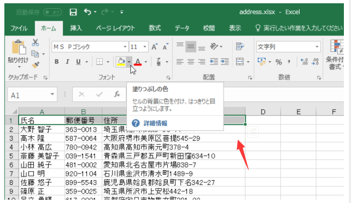Click the Comma style icon
The image size is (351, 203).
289,62
